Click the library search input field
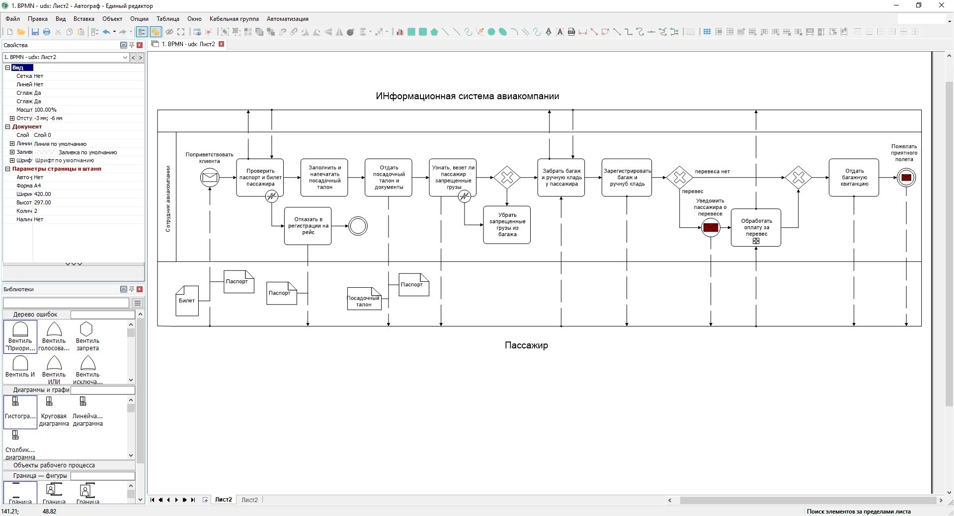Screen dimensions: 954x516 (x=66, y=303)
